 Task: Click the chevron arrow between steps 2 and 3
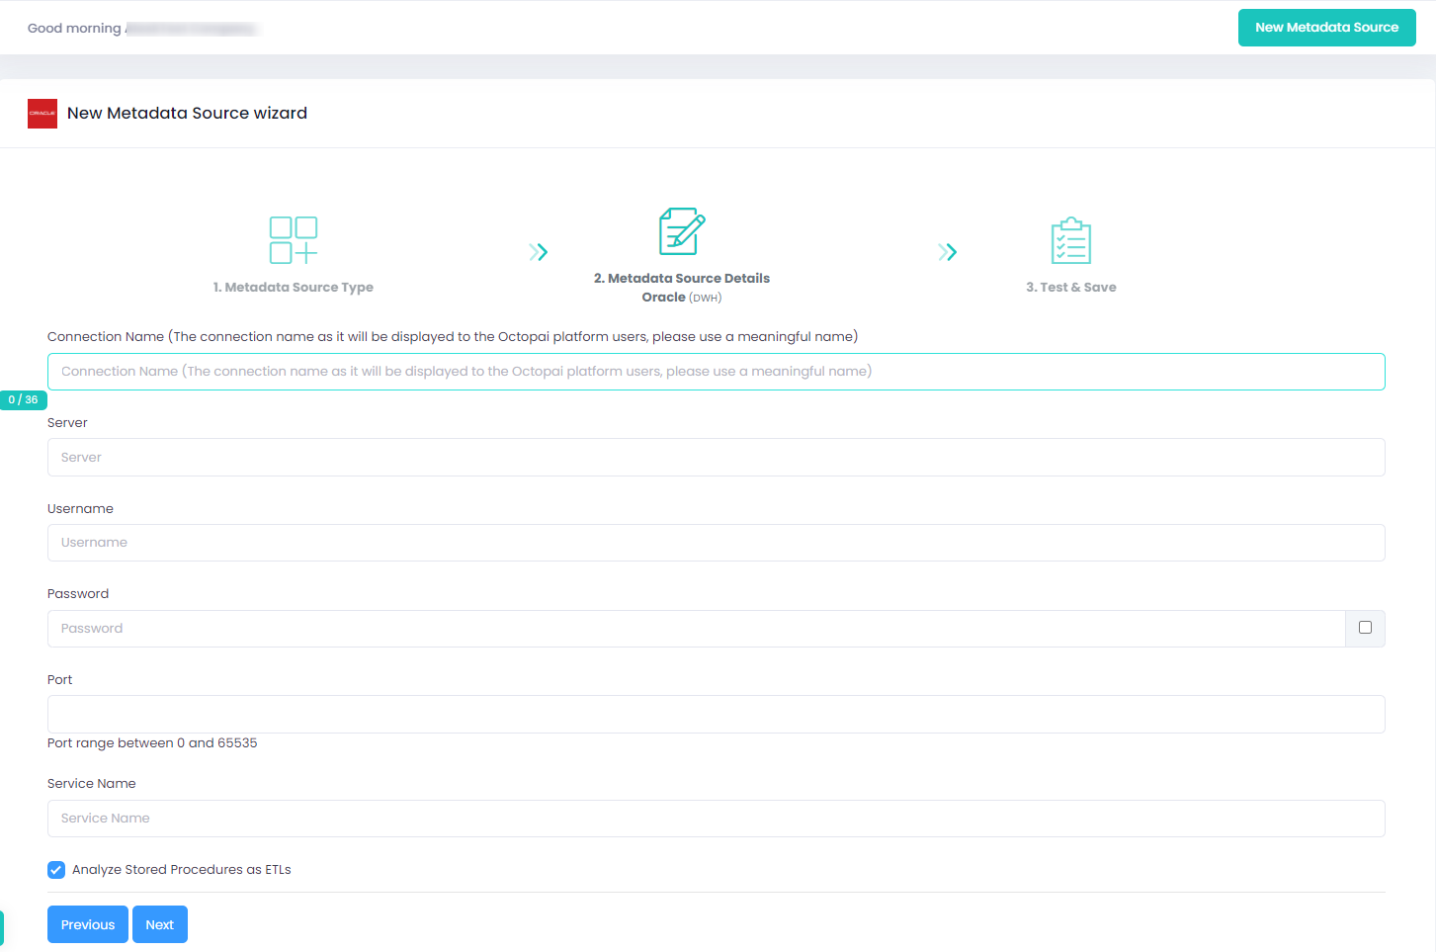pos(947,252)
